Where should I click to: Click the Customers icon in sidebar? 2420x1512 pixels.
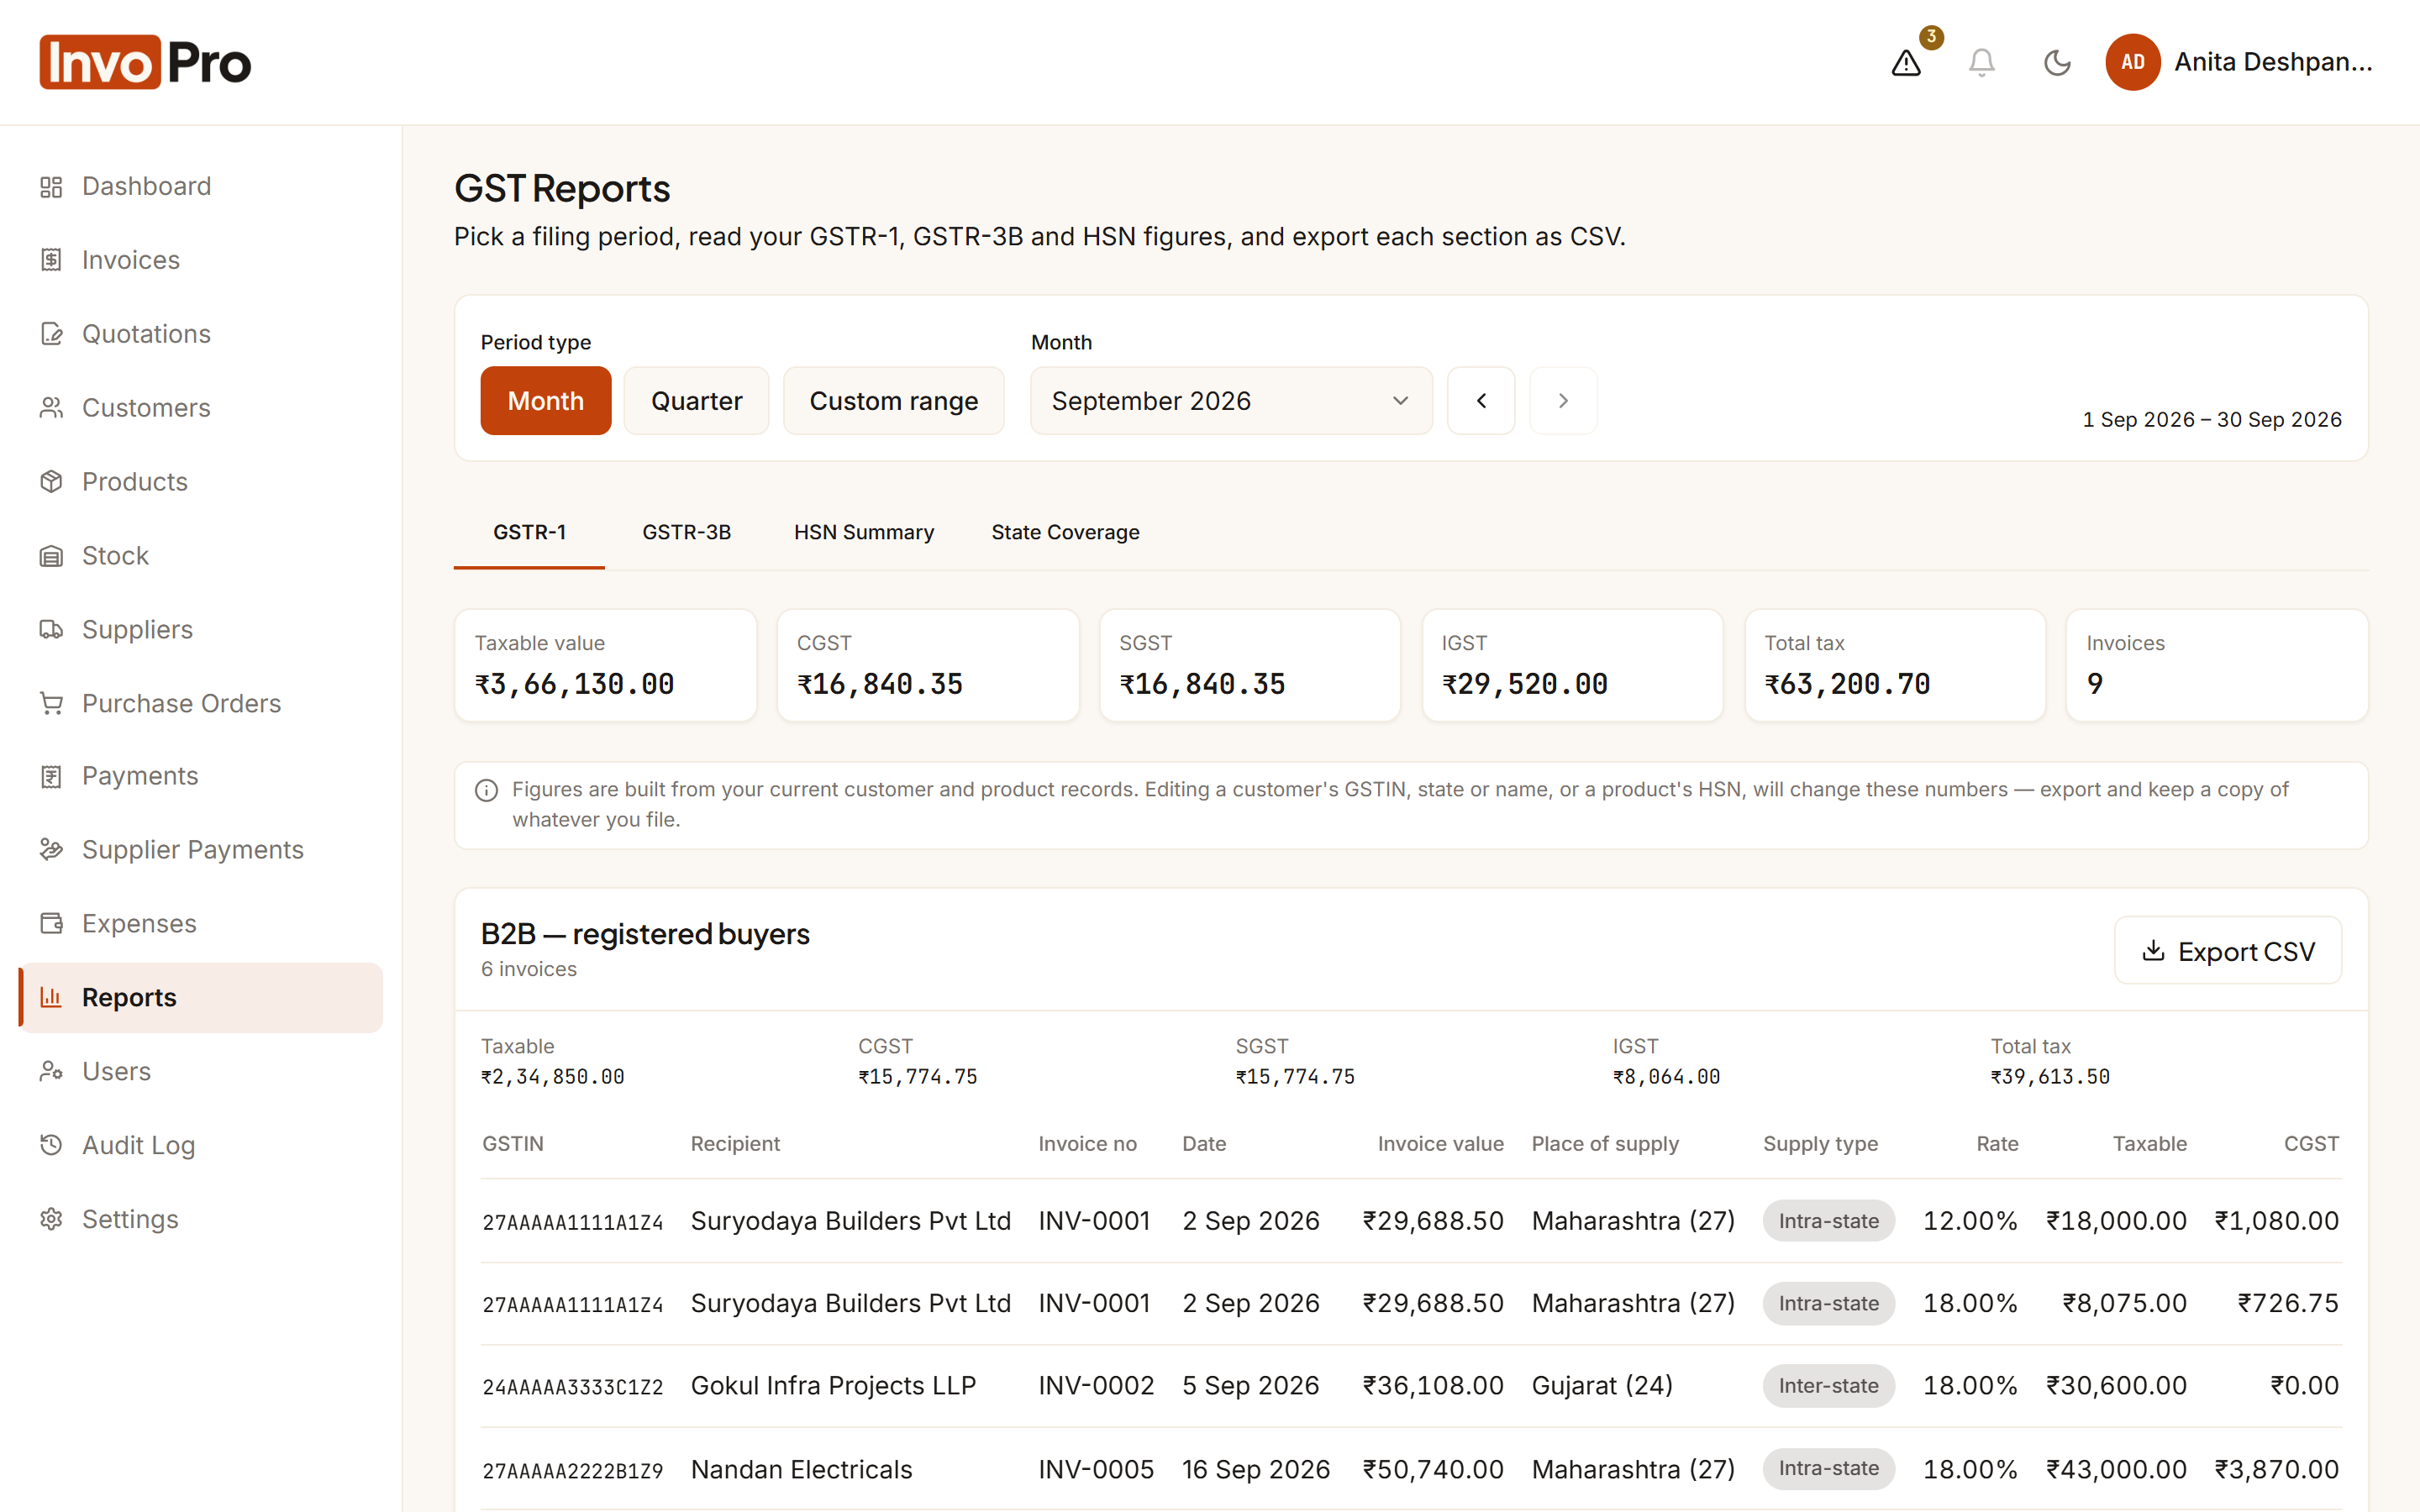point(51,408)
